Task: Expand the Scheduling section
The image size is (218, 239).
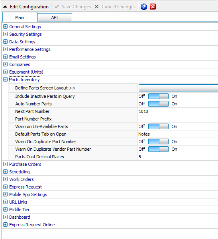Action: coord(5,172)
